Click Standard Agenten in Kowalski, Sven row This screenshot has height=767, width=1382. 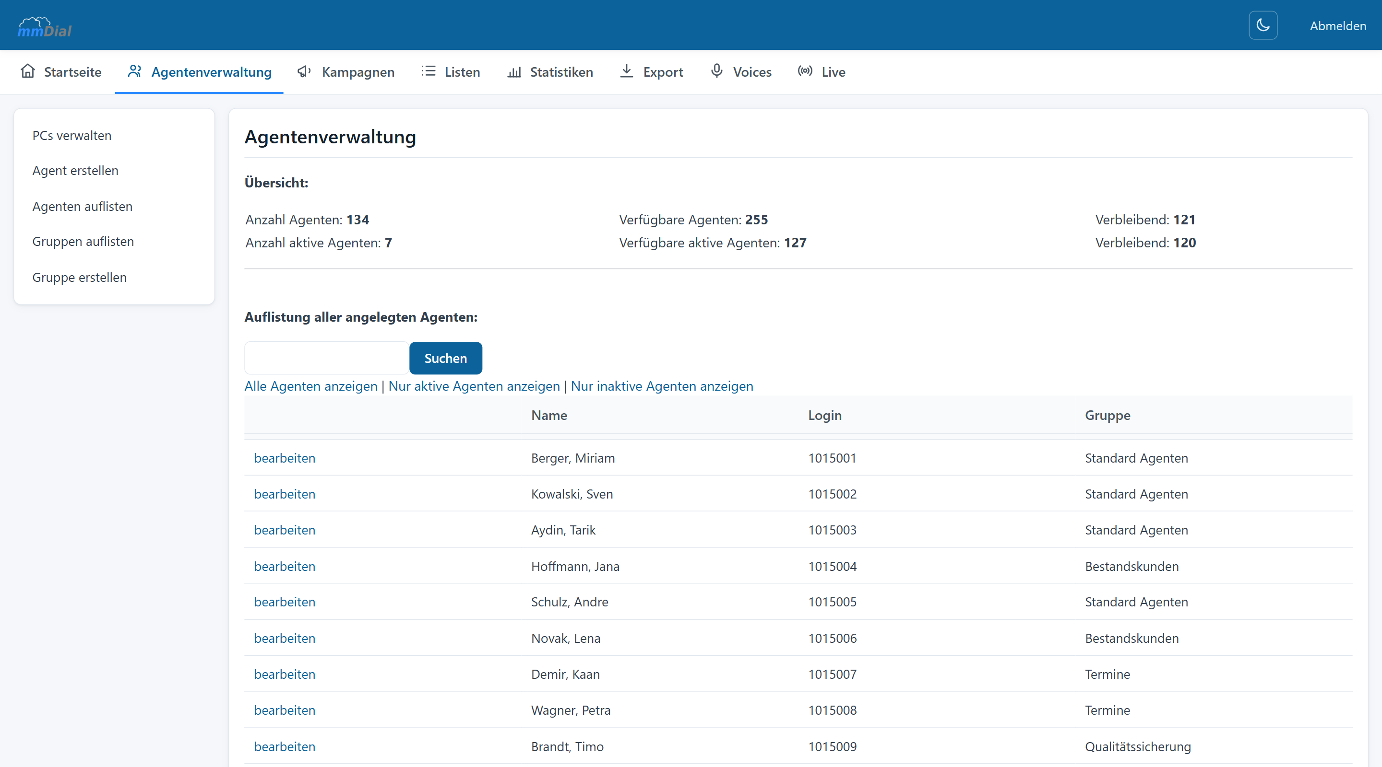1136,494
